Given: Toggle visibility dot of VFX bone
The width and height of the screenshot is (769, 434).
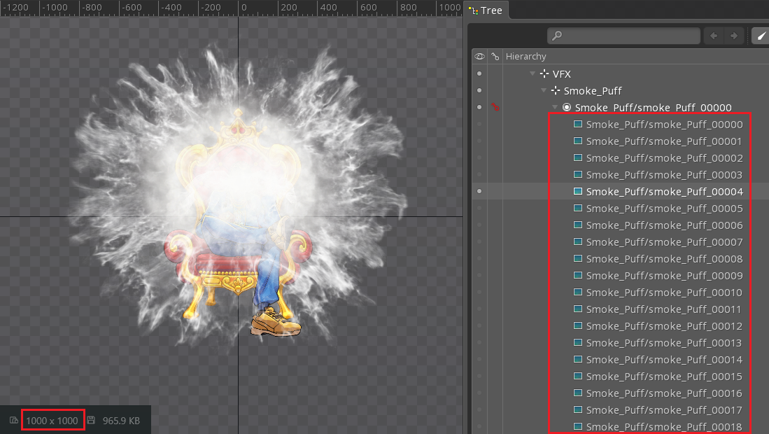Looking at the screenshot, I should (479, 74).
